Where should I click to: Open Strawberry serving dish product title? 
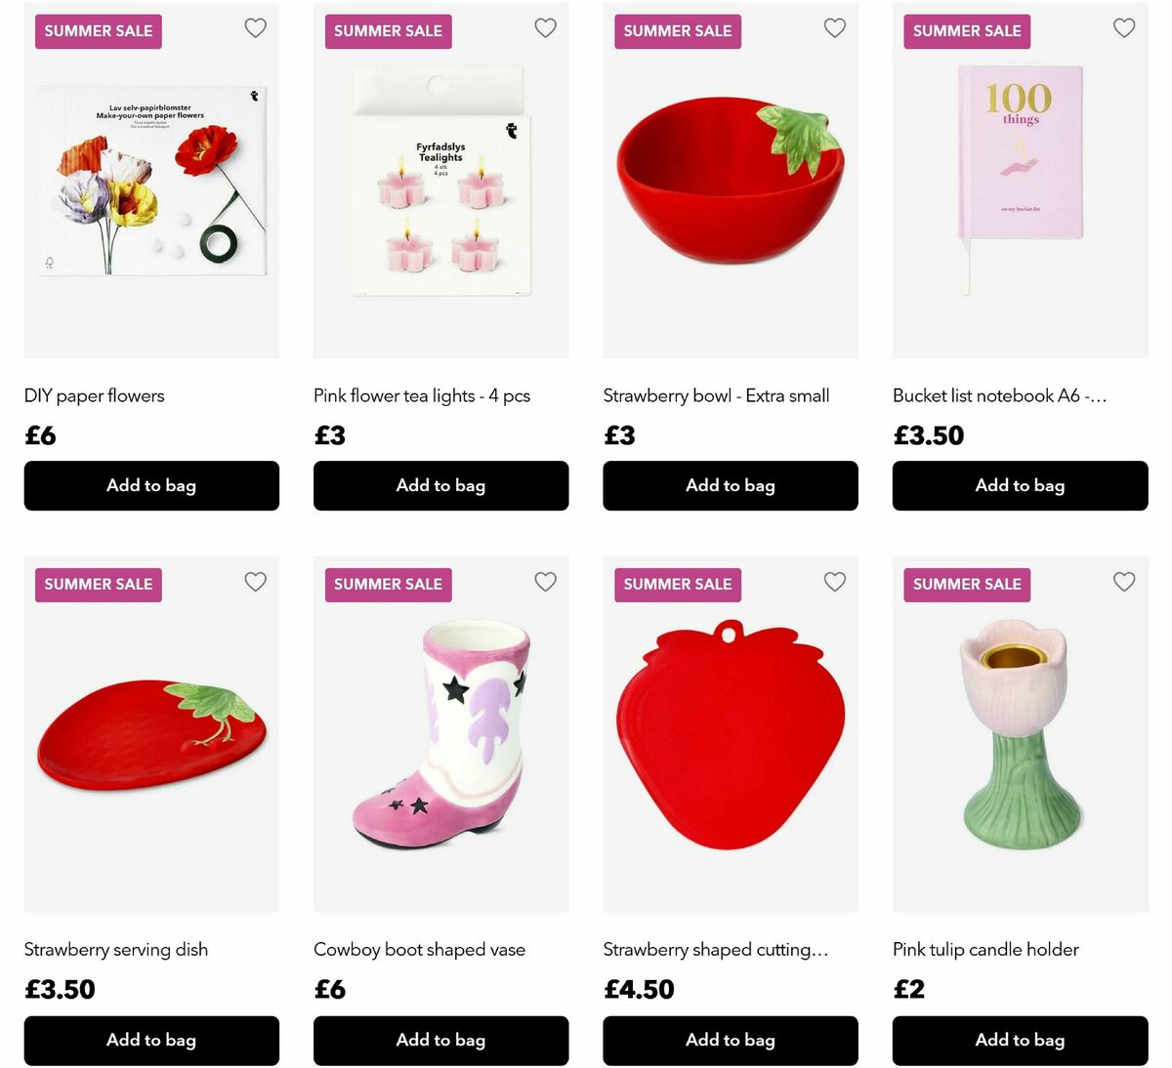coord(116,950)
